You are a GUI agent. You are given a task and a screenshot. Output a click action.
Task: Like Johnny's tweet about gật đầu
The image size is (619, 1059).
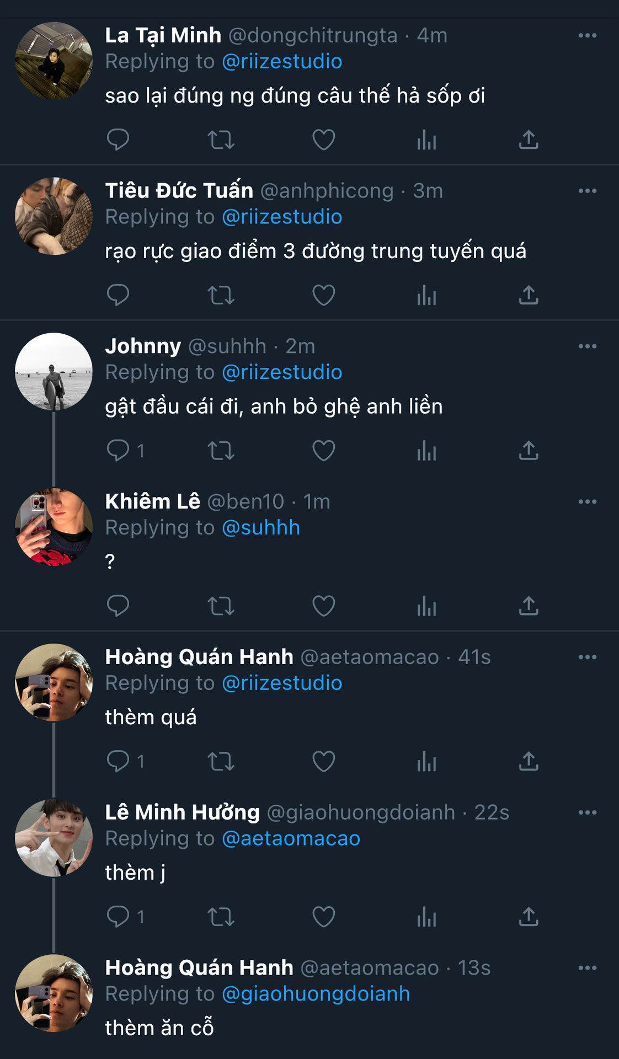point(323,451)
